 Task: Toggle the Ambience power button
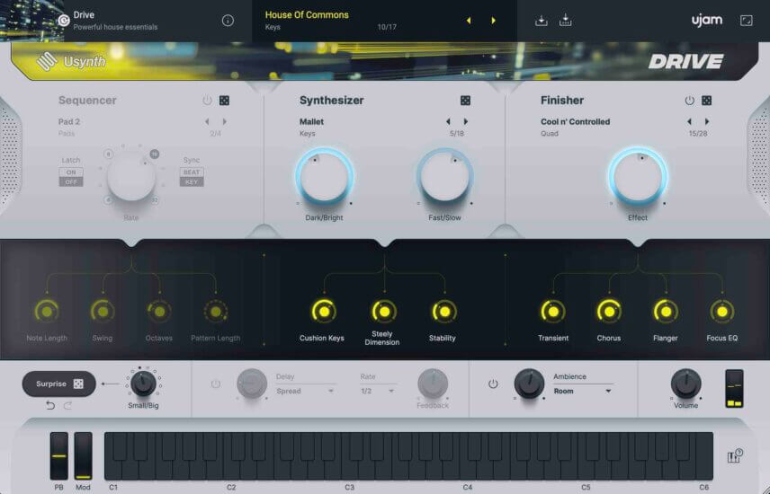(x=493, y=384)
